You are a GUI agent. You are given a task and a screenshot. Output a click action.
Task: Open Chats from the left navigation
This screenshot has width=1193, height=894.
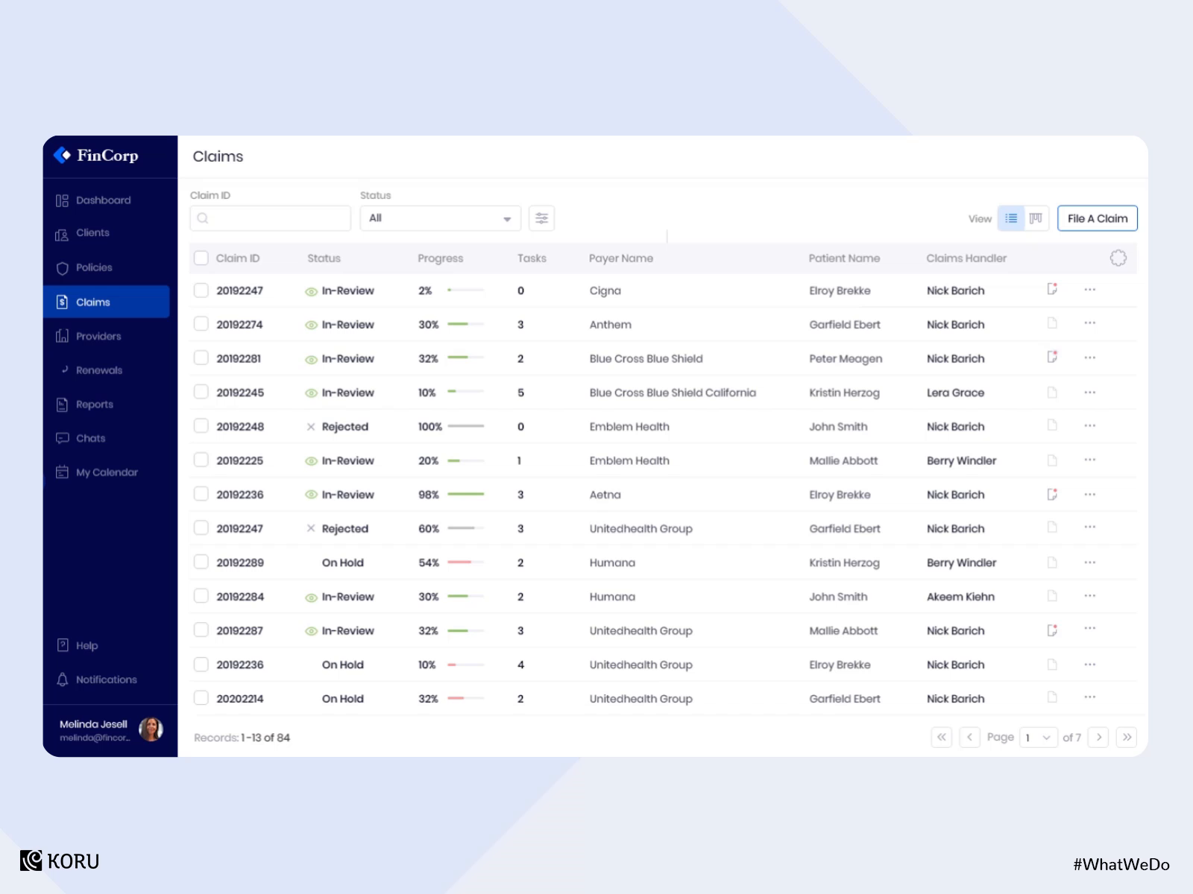[90, 438]
